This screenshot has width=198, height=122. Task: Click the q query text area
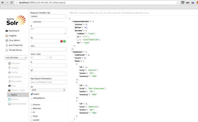(48, 30)
